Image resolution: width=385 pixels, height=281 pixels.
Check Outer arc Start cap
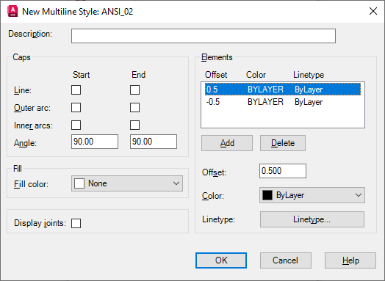click(x=76, y=107)
